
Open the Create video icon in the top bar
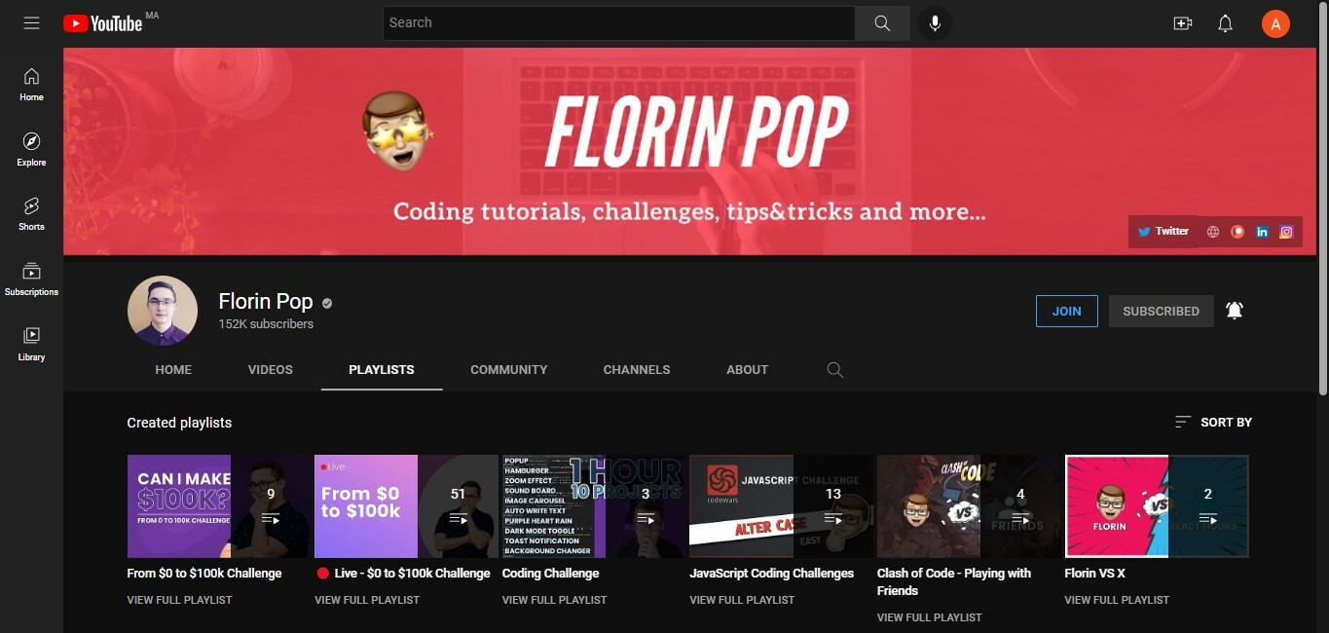tap(1182, 22)
